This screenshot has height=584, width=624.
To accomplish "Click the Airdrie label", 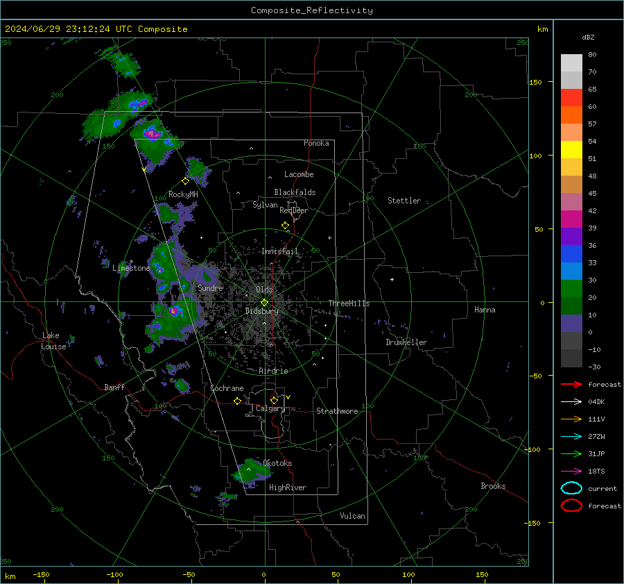I will pyautogui.click(x=273, y=371).
